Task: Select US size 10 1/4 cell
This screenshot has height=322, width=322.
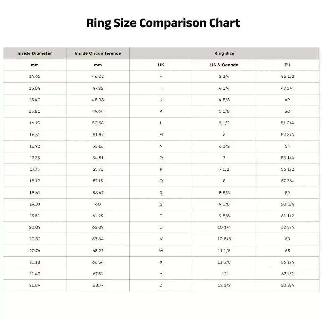Action: 224,227
